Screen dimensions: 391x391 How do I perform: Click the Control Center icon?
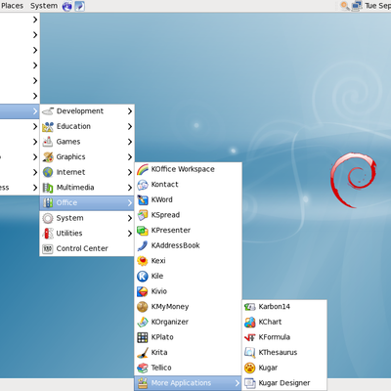(x=48, y=248)
